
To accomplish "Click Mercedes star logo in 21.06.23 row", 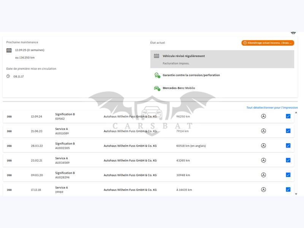I will (263, 131).
